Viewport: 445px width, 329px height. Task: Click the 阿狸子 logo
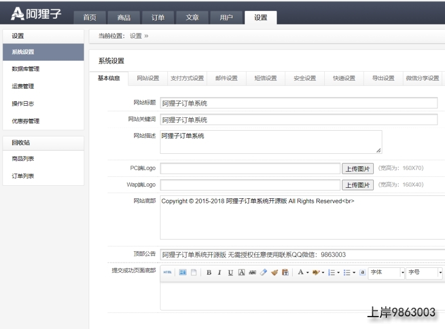(36, 14)
